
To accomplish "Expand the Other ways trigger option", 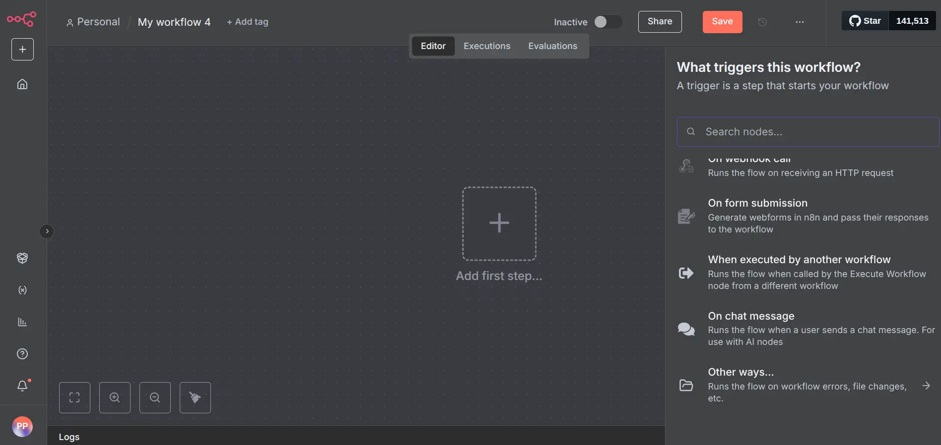I will coord(807,385).
